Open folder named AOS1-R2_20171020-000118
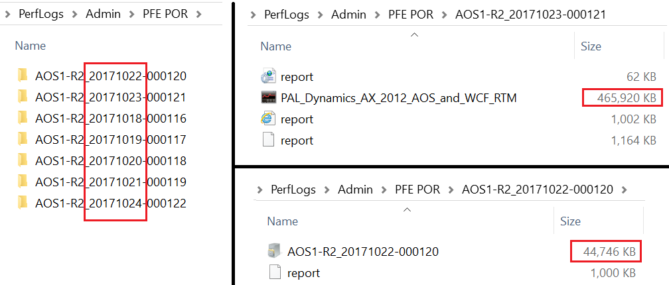This screenshot has width=669, height=285. tap(110, 161)
